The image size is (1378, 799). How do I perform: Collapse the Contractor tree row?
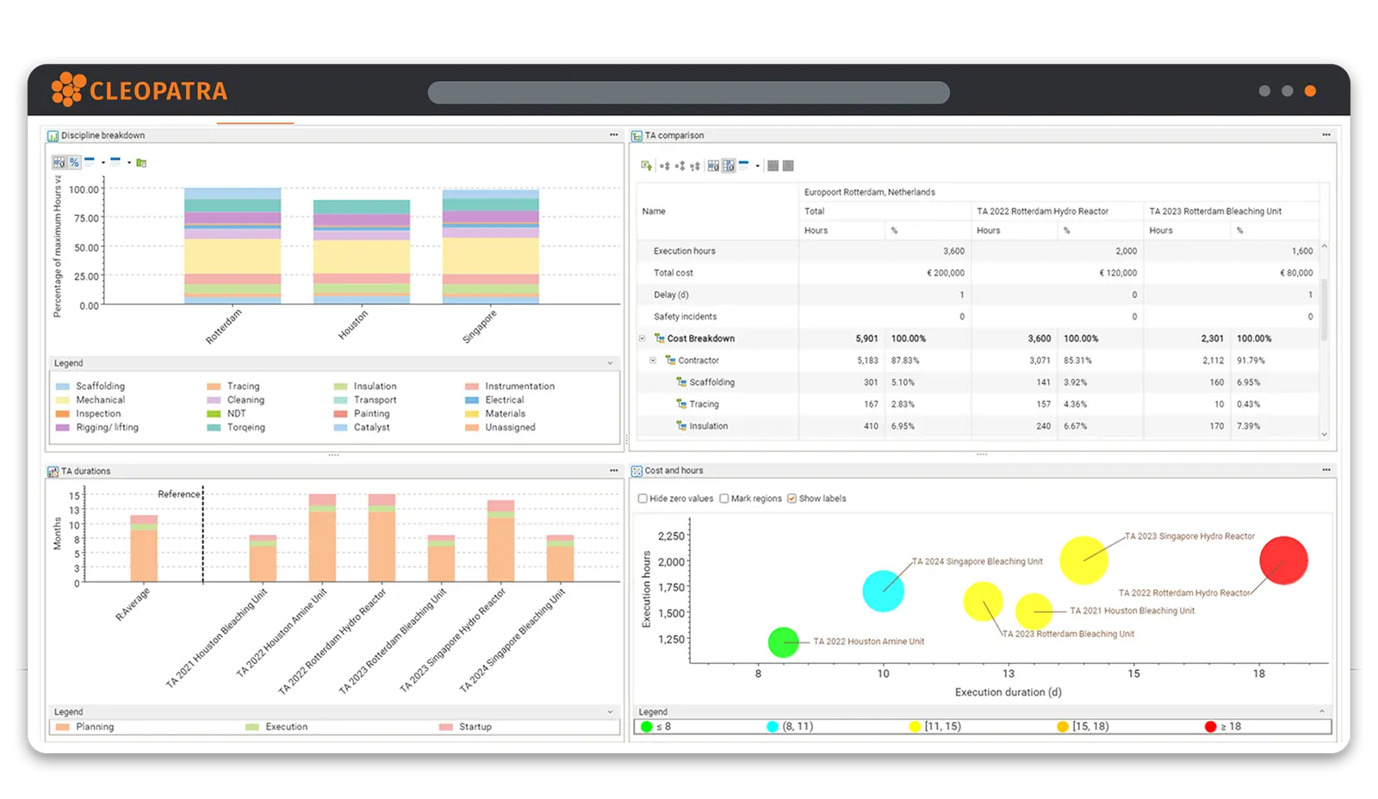point(652,360)
